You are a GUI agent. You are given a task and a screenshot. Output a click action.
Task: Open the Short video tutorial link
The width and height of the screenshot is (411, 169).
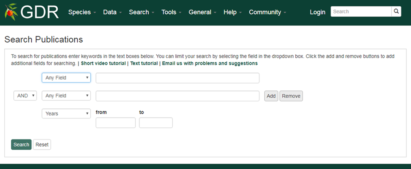click(x=103, y=63)
